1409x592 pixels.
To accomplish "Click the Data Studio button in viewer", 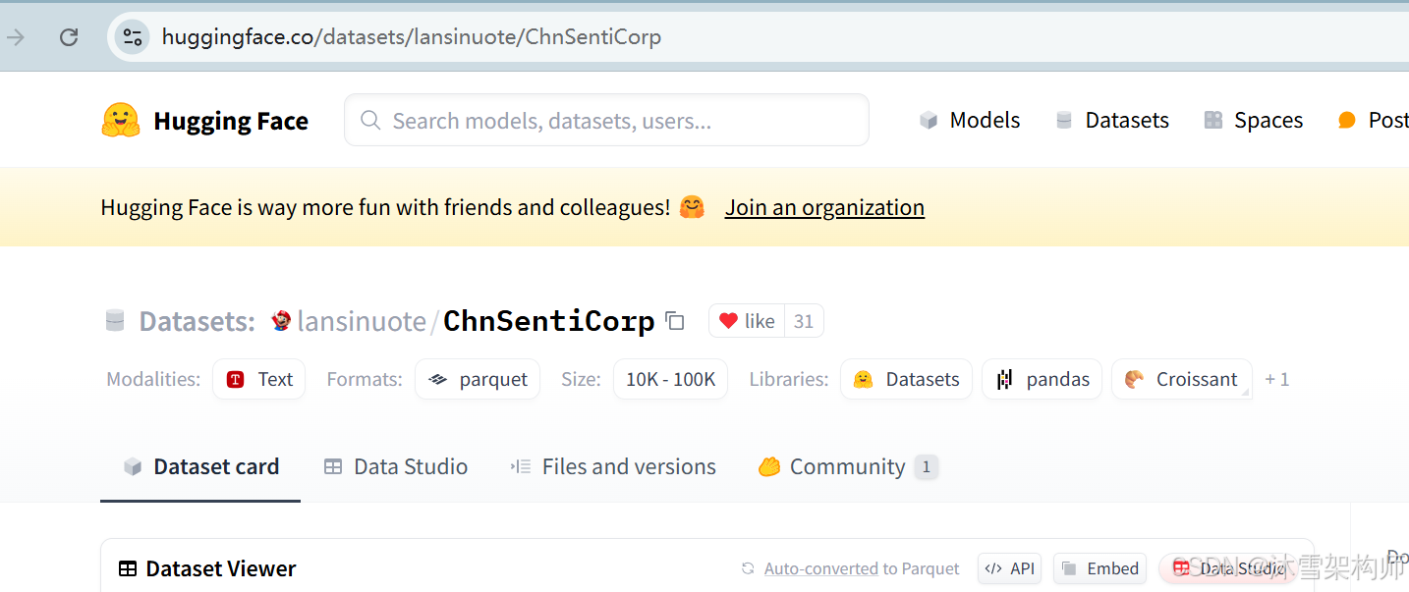I will 1229,568.
